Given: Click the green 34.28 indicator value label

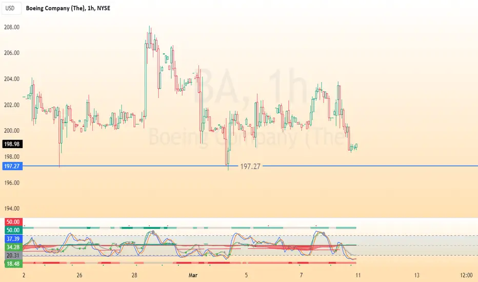Looking at the screenshot, I should (13, 247).
